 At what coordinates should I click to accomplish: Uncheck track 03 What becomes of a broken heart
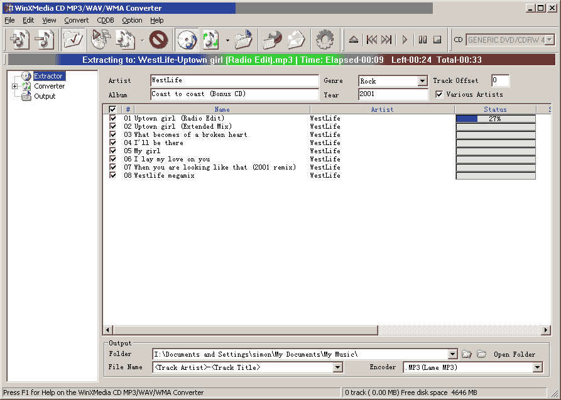[112, 134]
